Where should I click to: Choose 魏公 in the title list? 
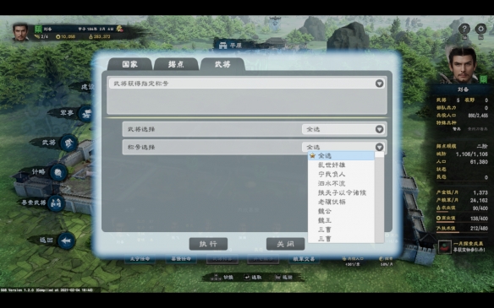pyautogui.click(x=341, y=211)
